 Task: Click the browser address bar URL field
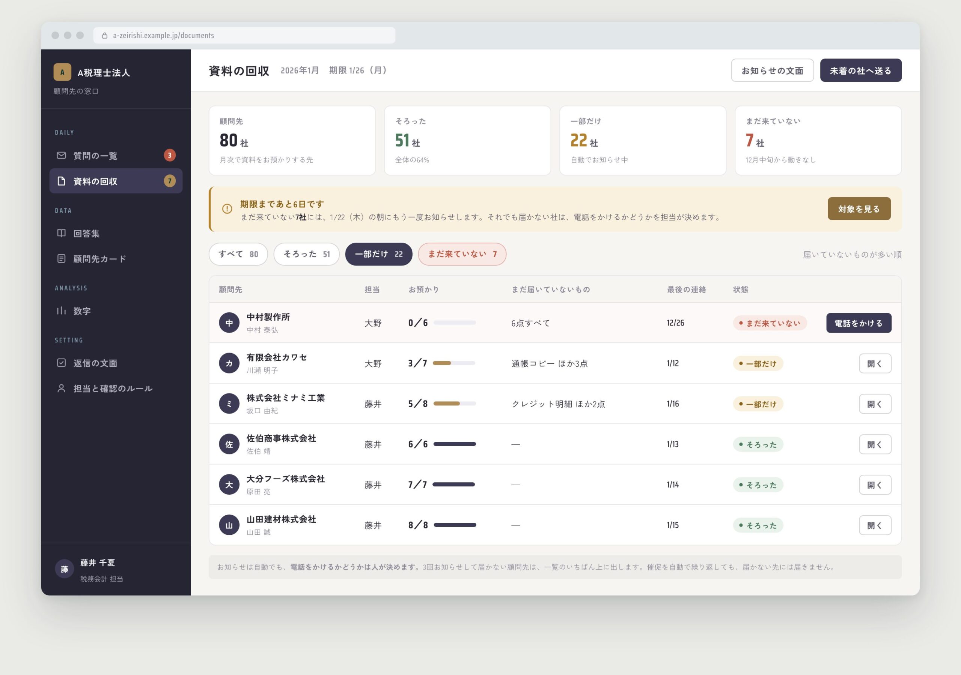[244, 35]
